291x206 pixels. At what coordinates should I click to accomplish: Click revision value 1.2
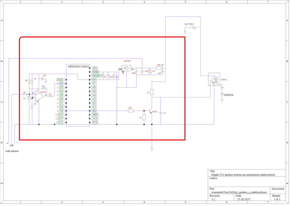pos(213,199)
